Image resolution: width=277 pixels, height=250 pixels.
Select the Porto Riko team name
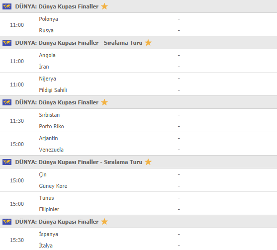(51, 126)
